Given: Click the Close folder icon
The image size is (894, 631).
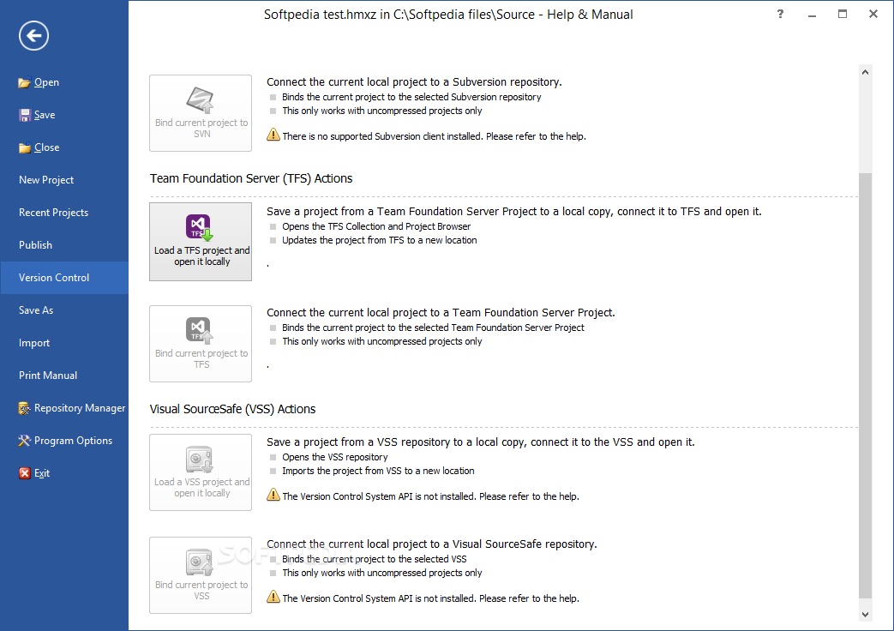Looking at the screenshot, I should [25, 147].
